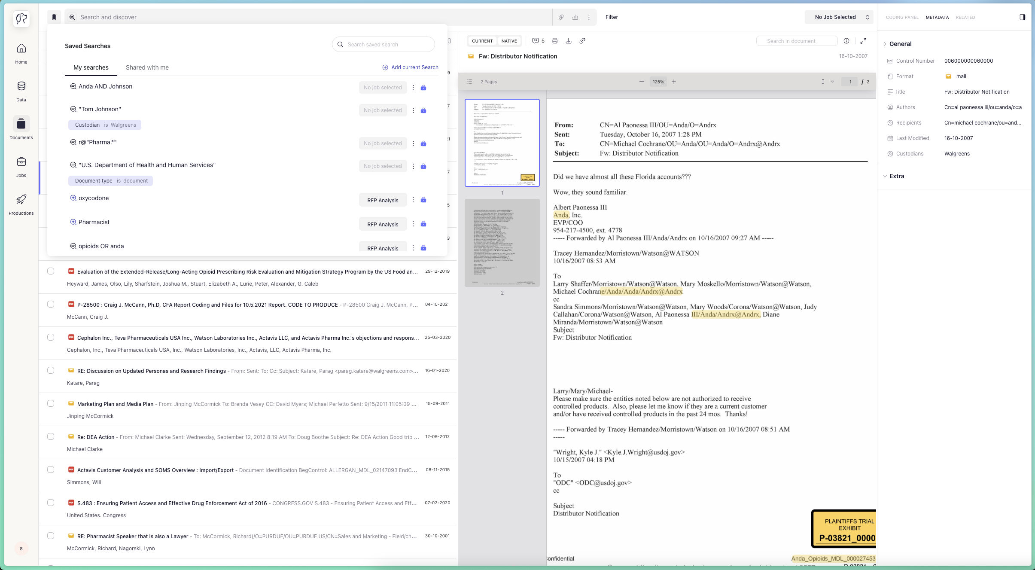Switch to Shared with me tab

tap(147, 67)
